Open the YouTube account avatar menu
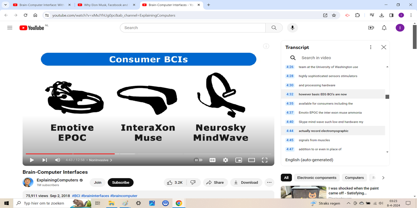 400,28
